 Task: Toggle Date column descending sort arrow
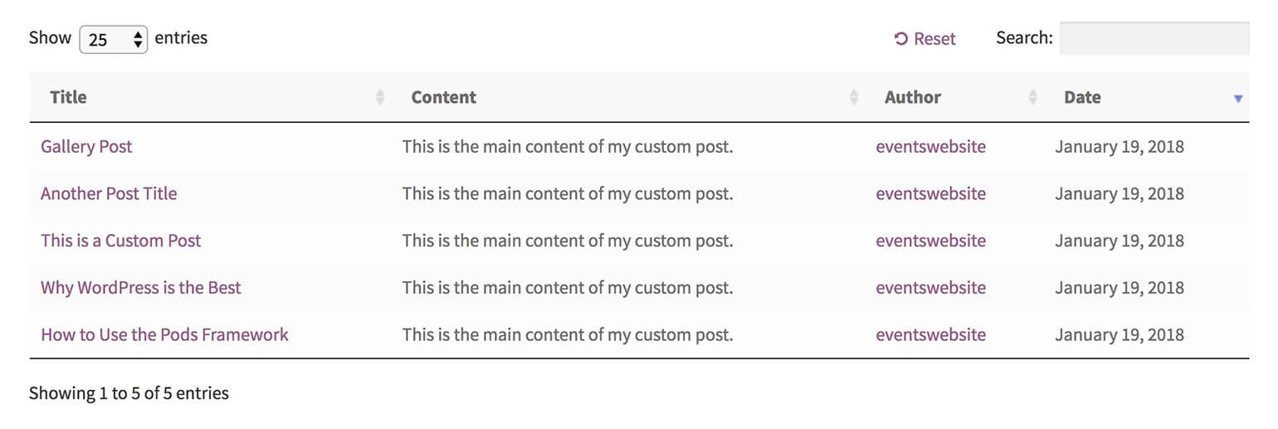1238,98
